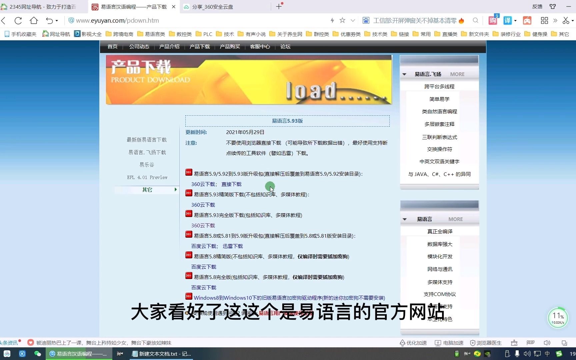Viewport: 576px width, 360px height.
Task: Click the 产品下载 banner image
Action: 249,80
